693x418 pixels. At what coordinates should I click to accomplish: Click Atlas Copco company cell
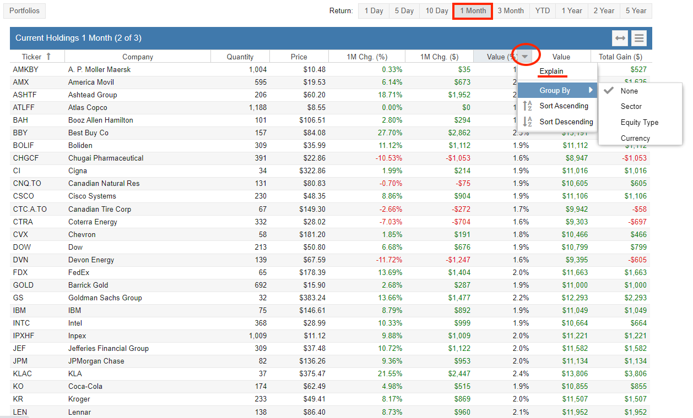(x=88, y=107)
